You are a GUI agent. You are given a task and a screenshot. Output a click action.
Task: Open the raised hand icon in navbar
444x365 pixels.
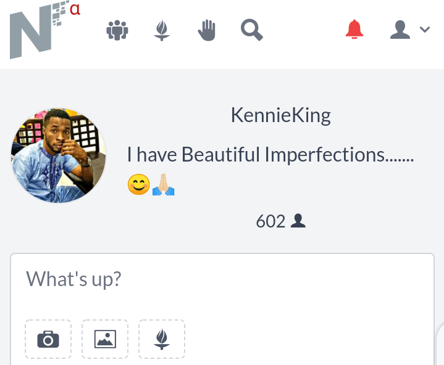coord(207,30)
